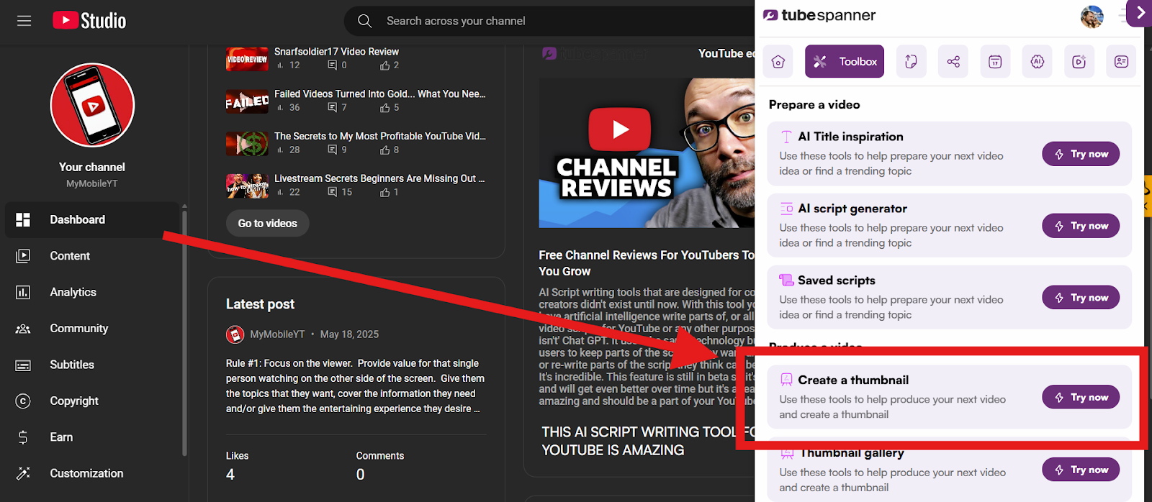Click the Dashboard grid icon
This screenshot has height=502, width=1152.
click(23, 219)
